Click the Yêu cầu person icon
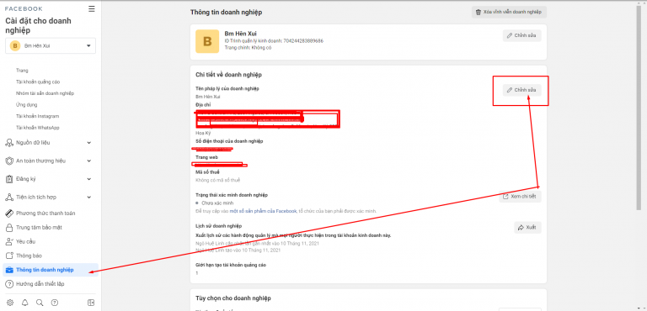Image resolution: width=647 pixels, height=311 pixels. [x=9, y=241]
